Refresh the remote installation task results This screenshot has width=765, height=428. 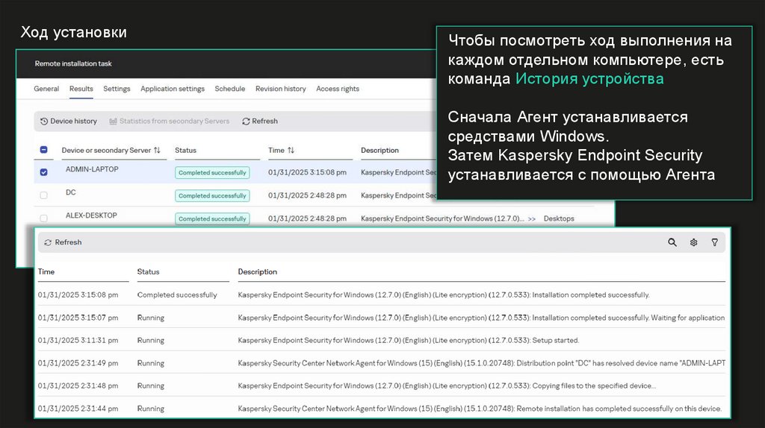pos(260,122)
